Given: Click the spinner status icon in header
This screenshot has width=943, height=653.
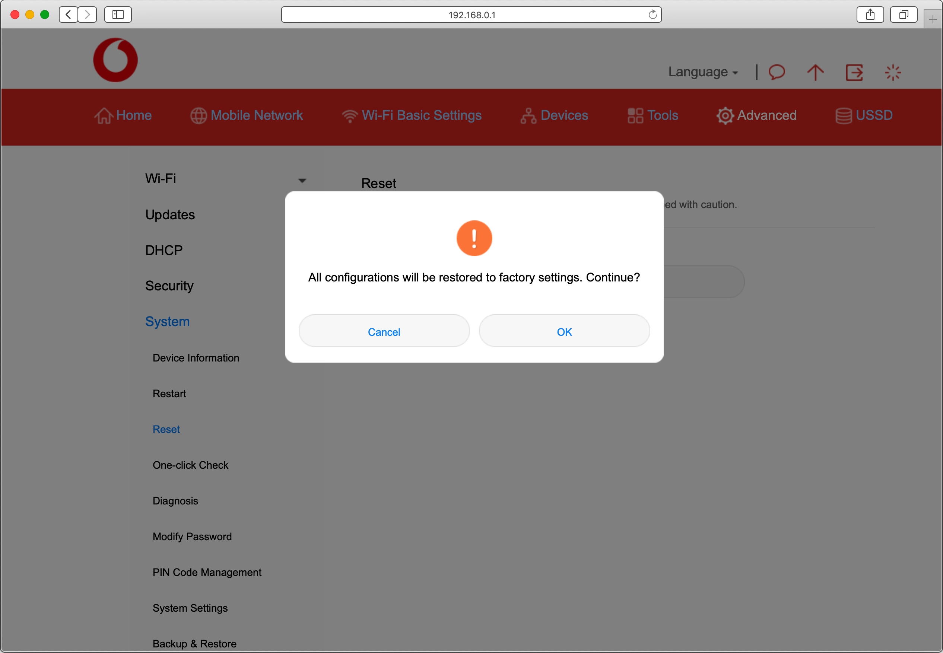Looking at the screenshot, I should point(893,73).
